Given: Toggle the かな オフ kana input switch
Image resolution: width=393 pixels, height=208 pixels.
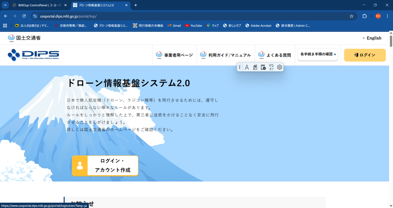Looking at the screenshot, I should 271,67.
